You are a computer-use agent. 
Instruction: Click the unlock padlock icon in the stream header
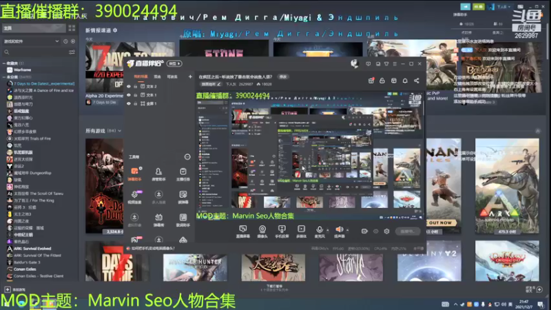click(382, 81)
